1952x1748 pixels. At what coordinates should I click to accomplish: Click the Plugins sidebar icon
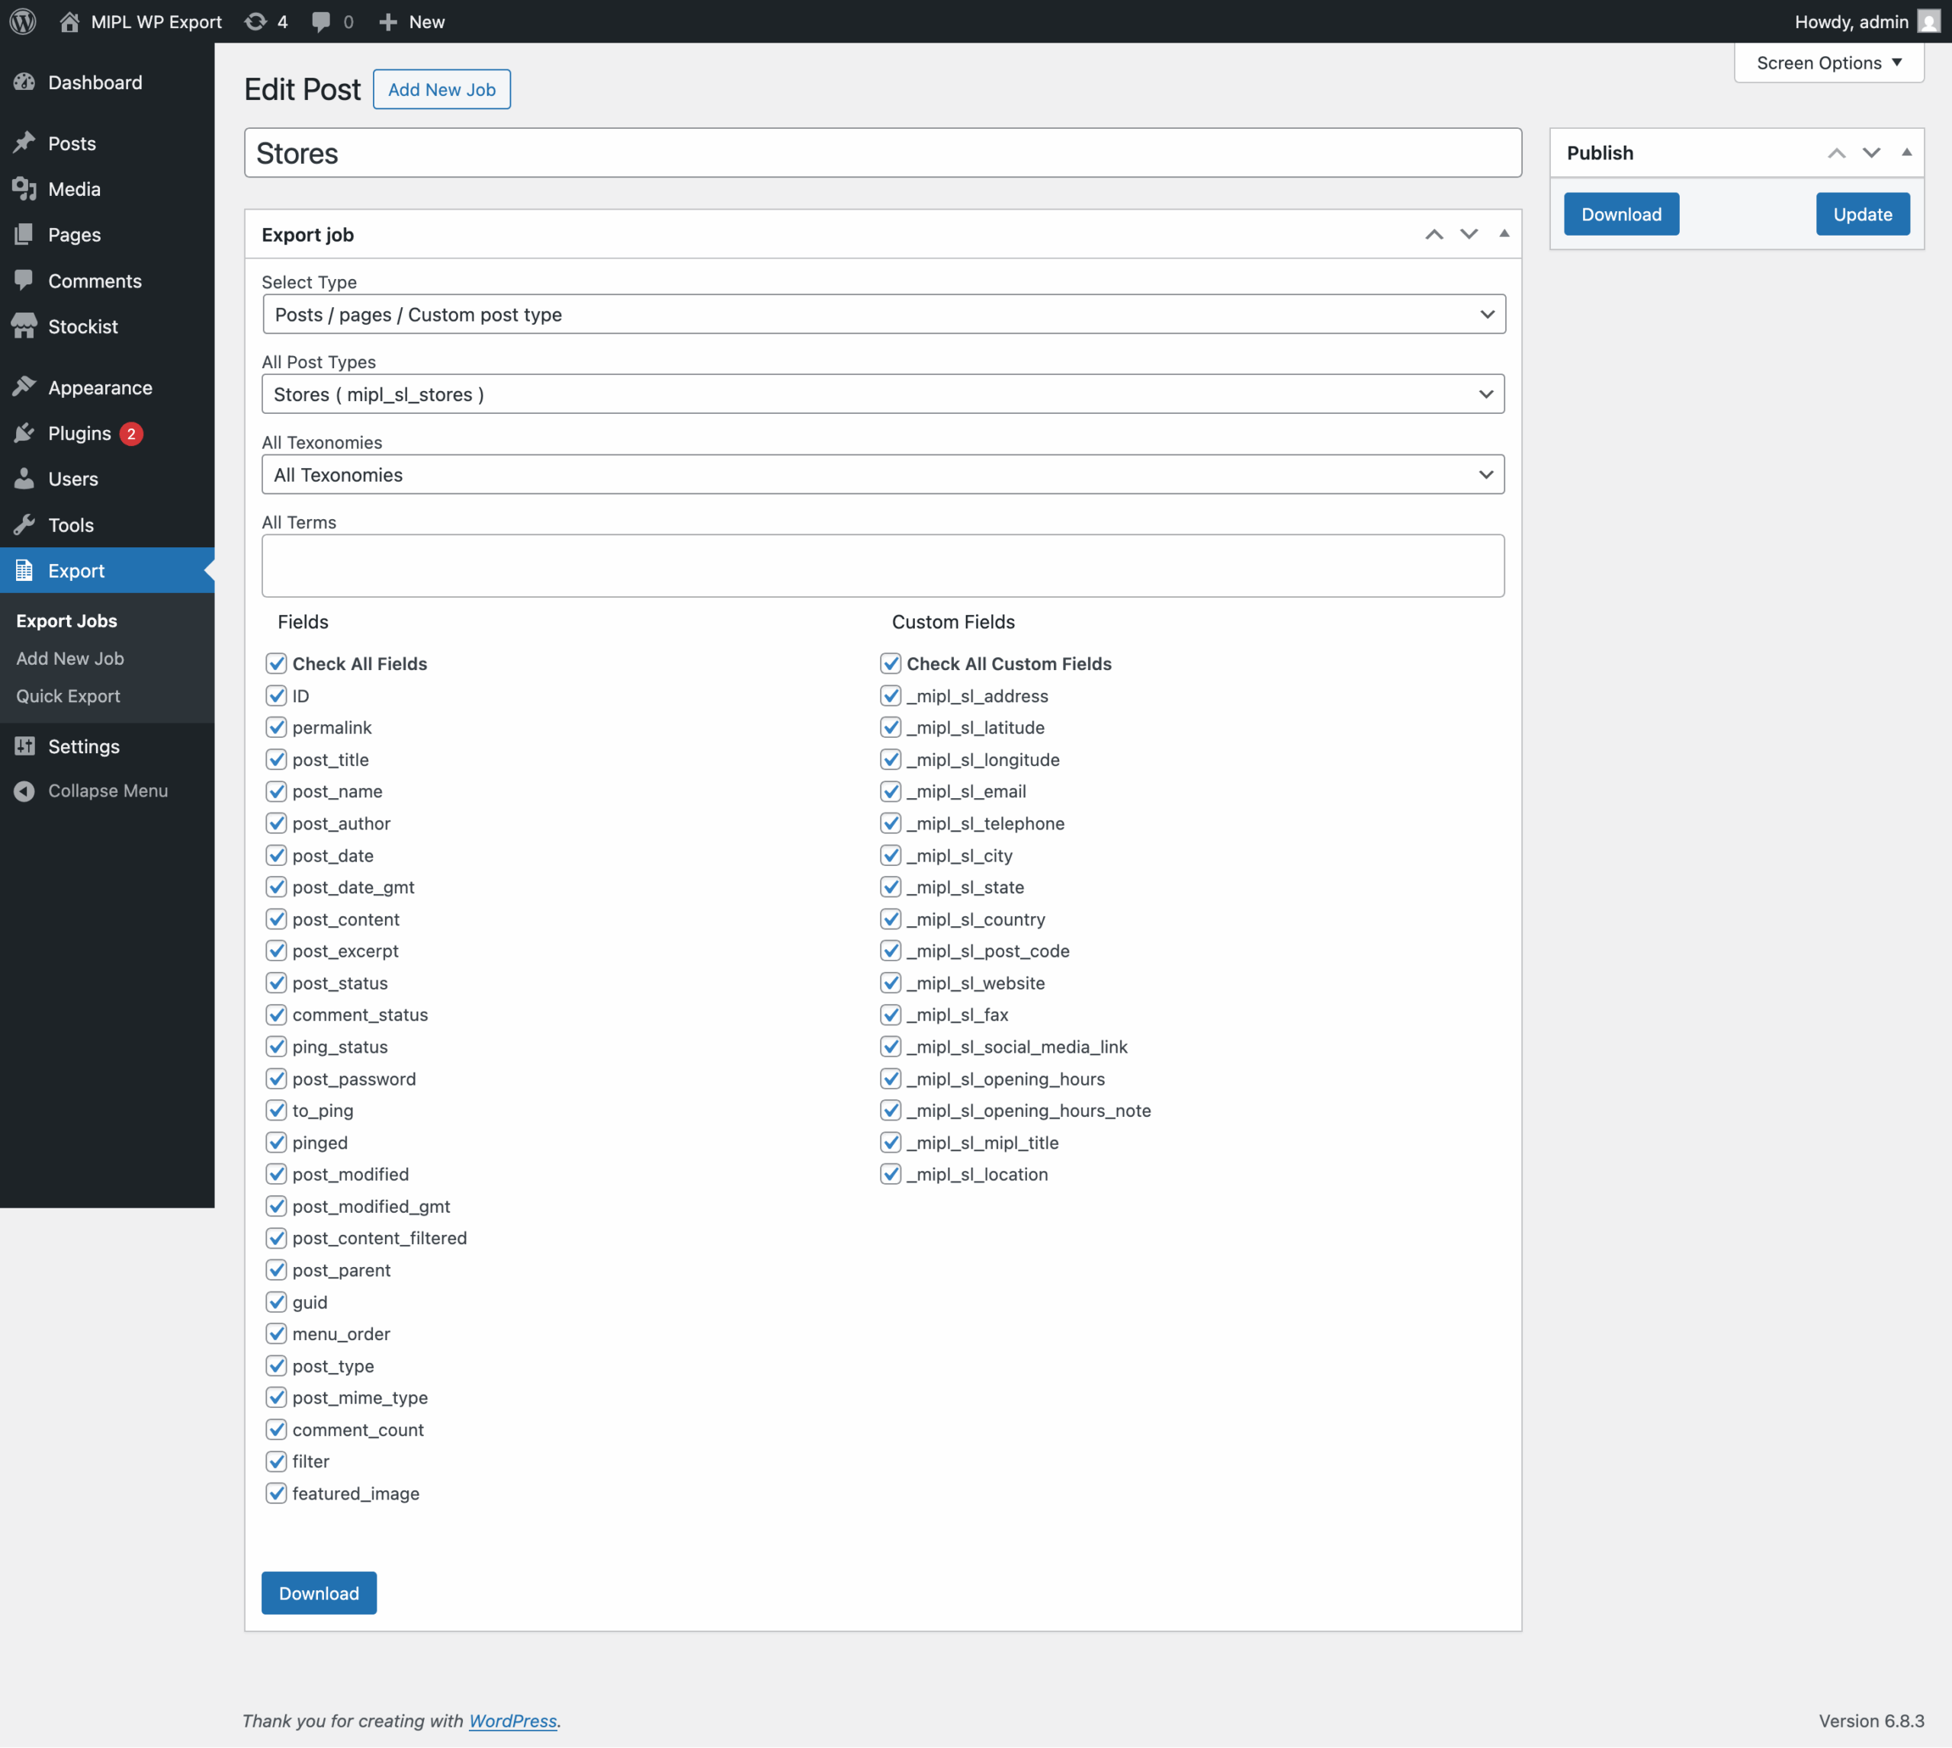click(25, 433)
